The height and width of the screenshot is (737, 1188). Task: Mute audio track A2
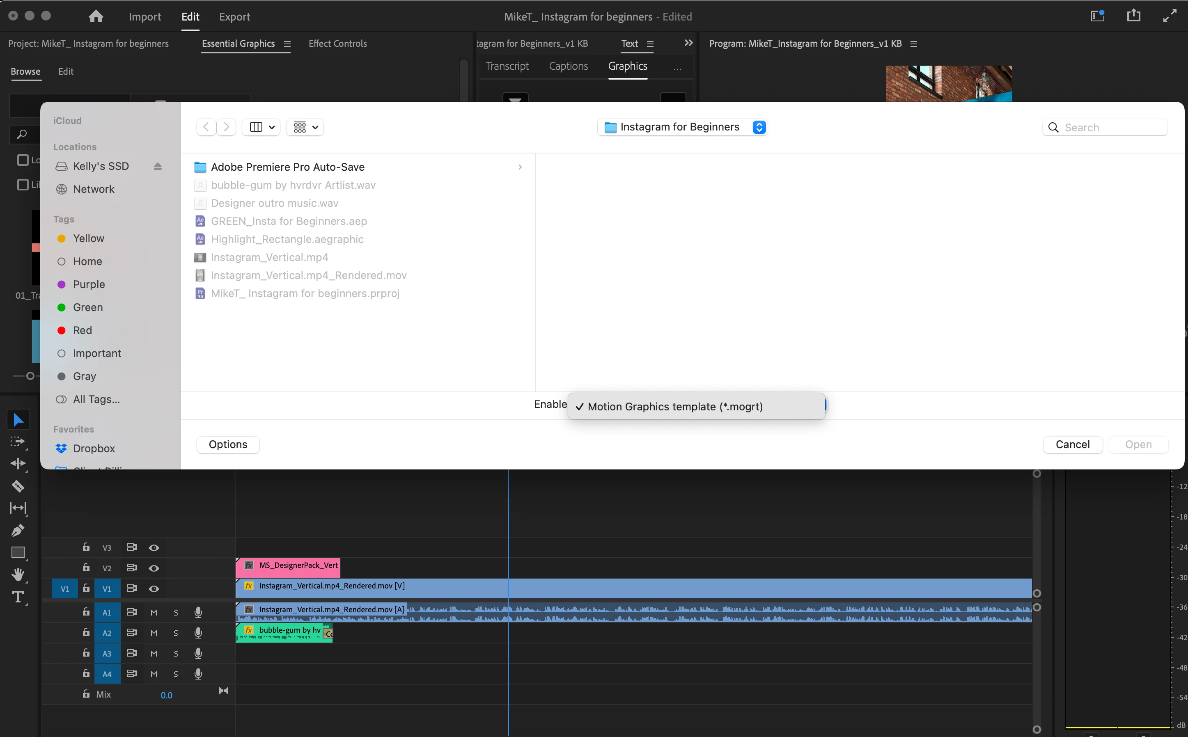point(154,633)
